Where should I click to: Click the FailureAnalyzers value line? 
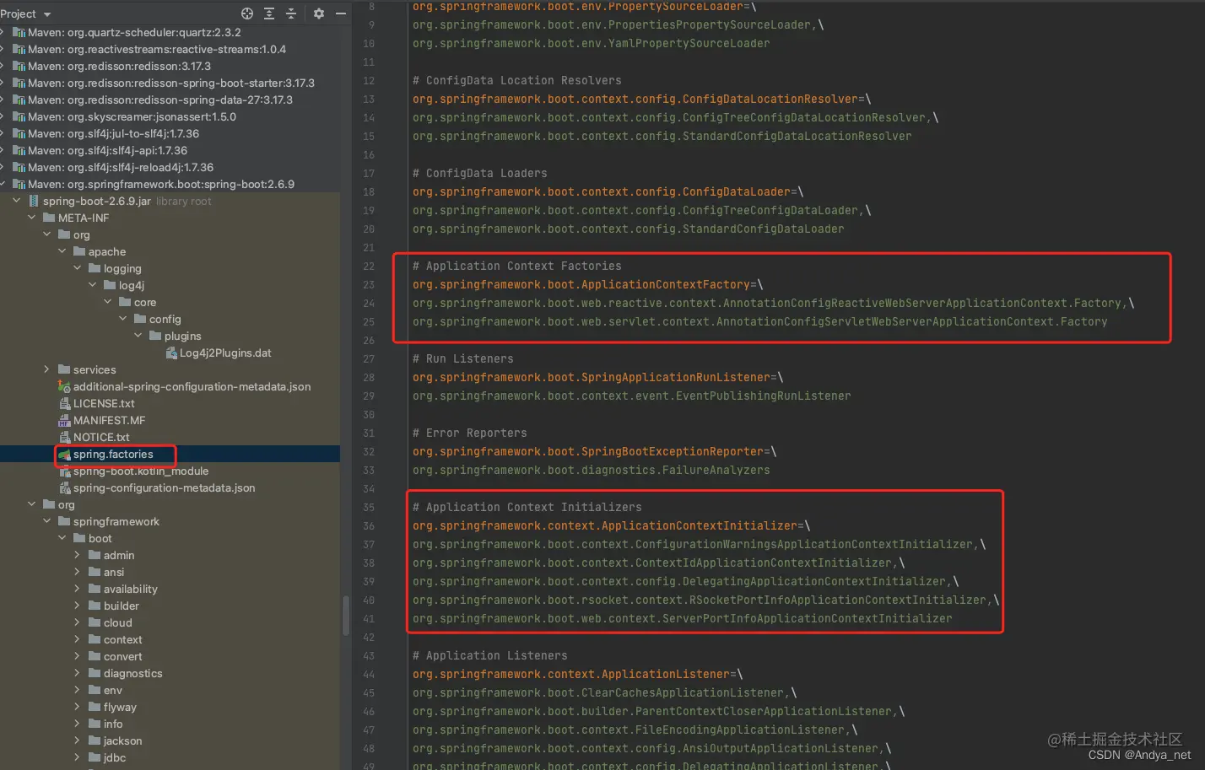[591, 470]
